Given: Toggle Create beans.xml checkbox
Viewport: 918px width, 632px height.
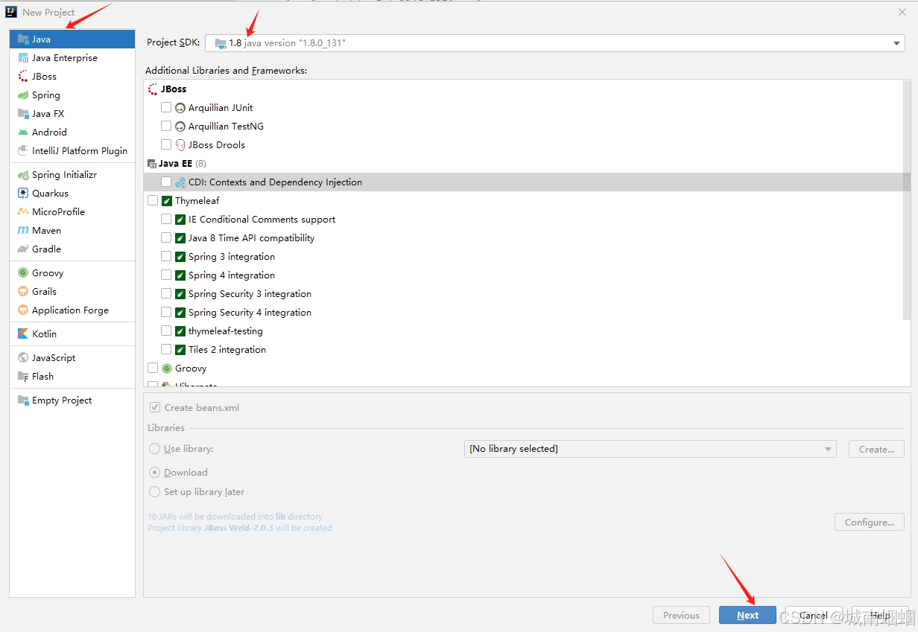Looking at the screenshot, I should 155,407.
